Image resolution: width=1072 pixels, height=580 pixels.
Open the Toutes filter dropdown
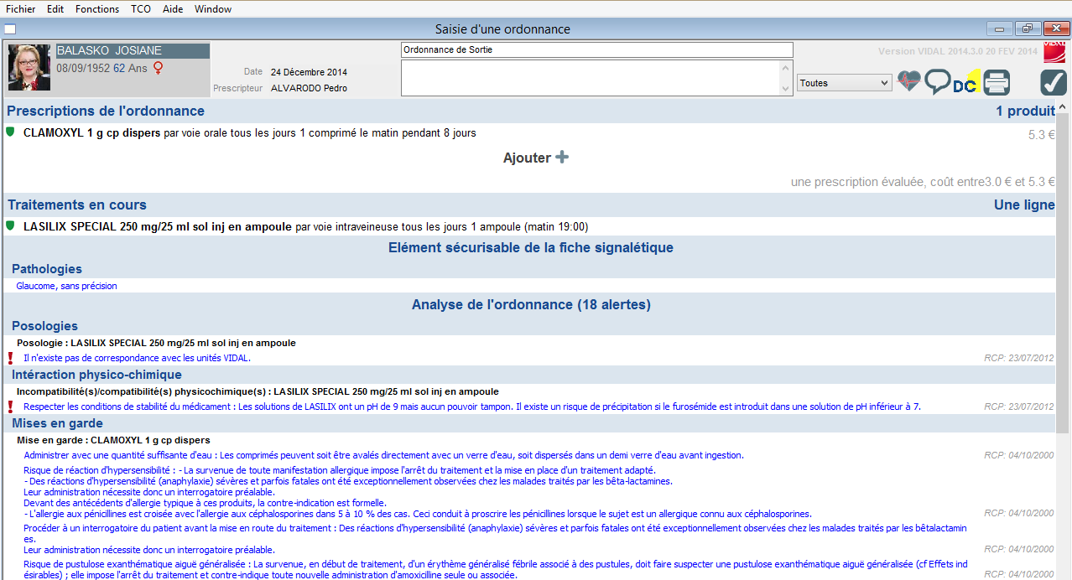pyautogui.click(x=844, y=83)
